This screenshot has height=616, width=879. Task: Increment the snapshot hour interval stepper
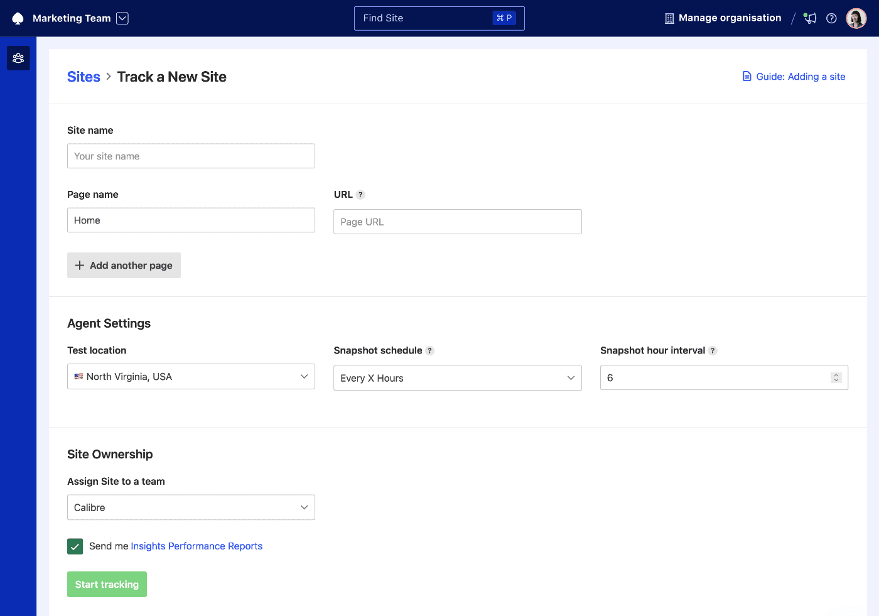[836, 374]
